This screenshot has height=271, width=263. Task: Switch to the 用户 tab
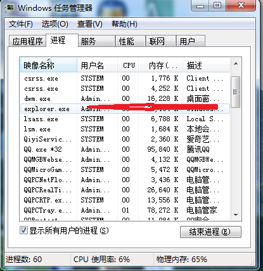click(x=191, y=41)
